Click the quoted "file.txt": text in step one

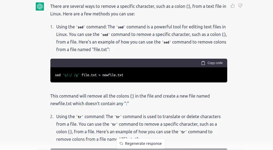click(x=101, y=49)
